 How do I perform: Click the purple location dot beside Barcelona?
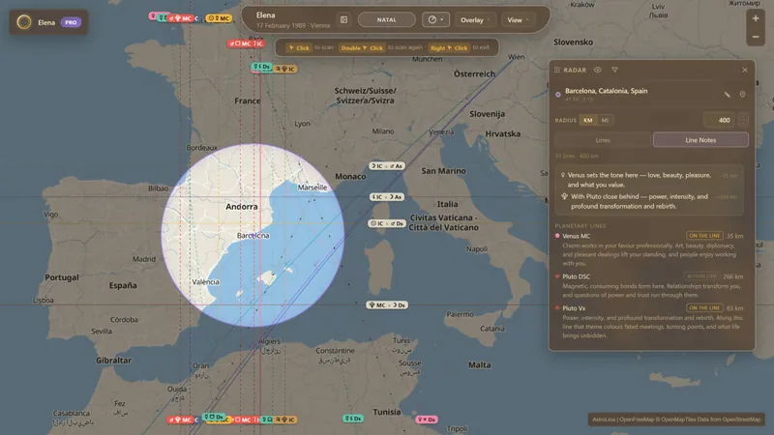coord(558,94)
